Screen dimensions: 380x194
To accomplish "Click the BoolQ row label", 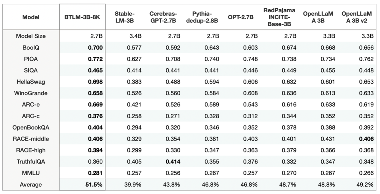I will [31, 48].
